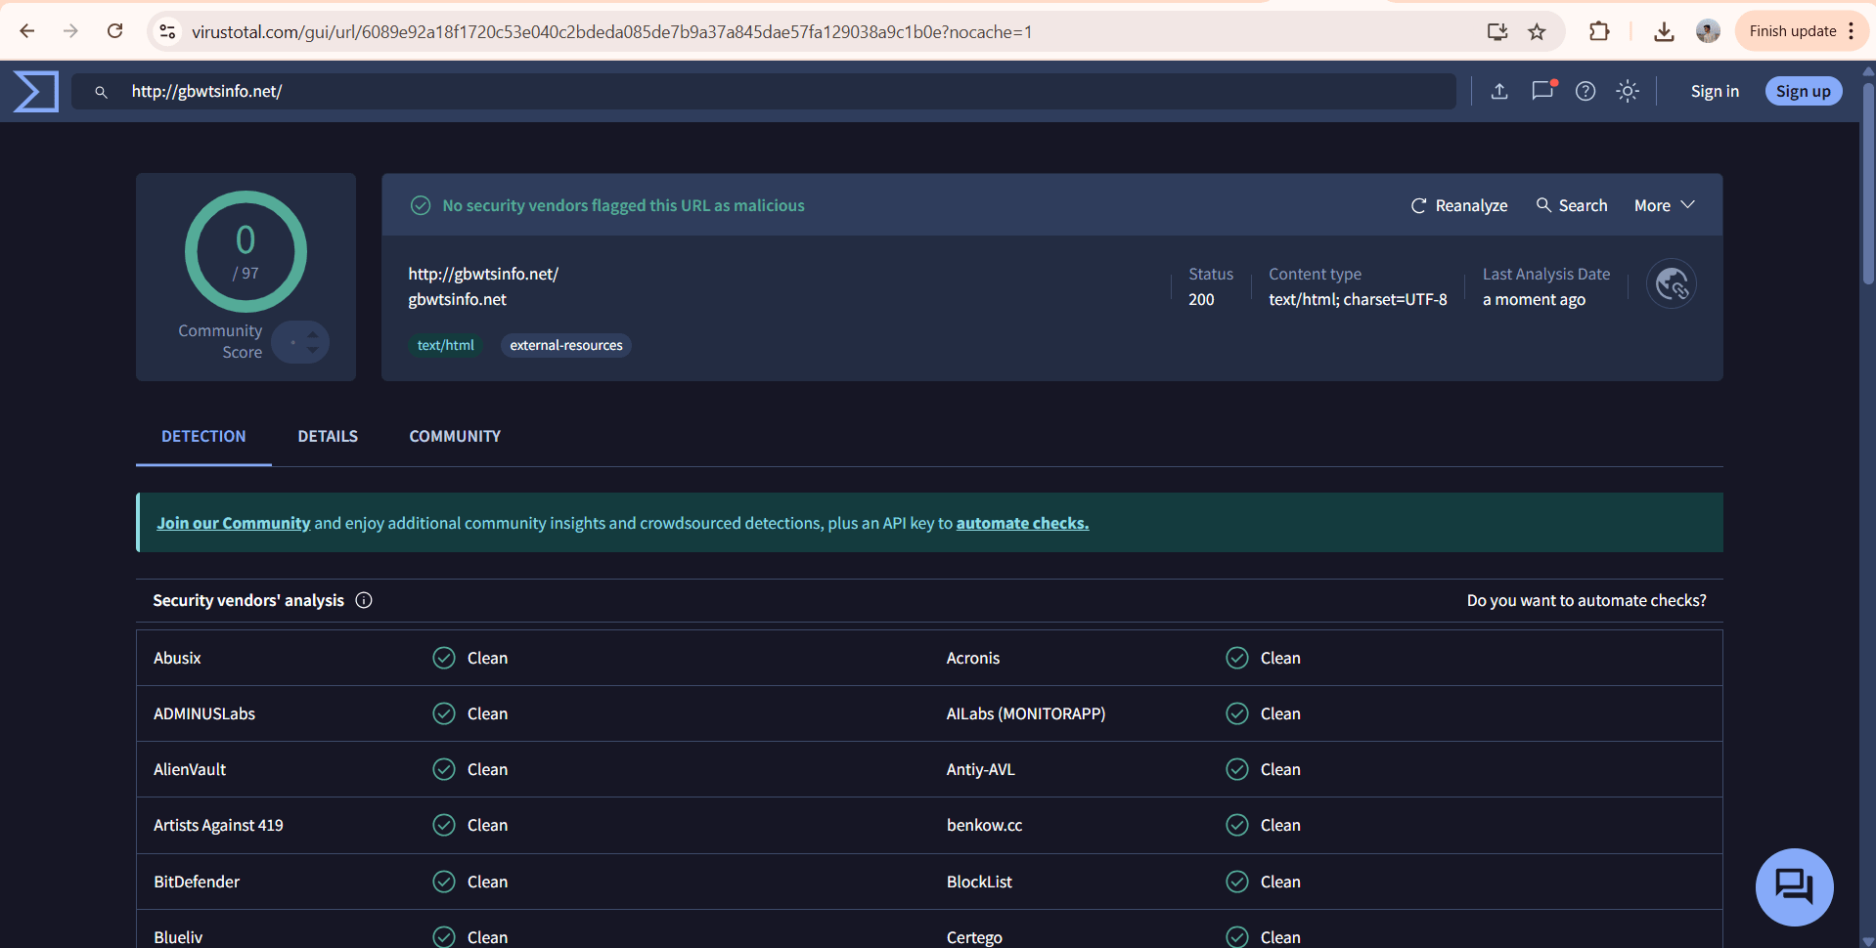The width and height of the screenshot is (1876, 948).
Task: Open the browser extensions puzzle icon
Action: coord(1599,32)
